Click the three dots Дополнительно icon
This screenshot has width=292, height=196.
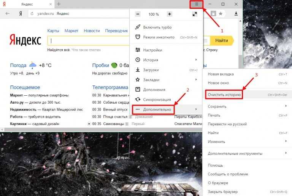point(138,109)
